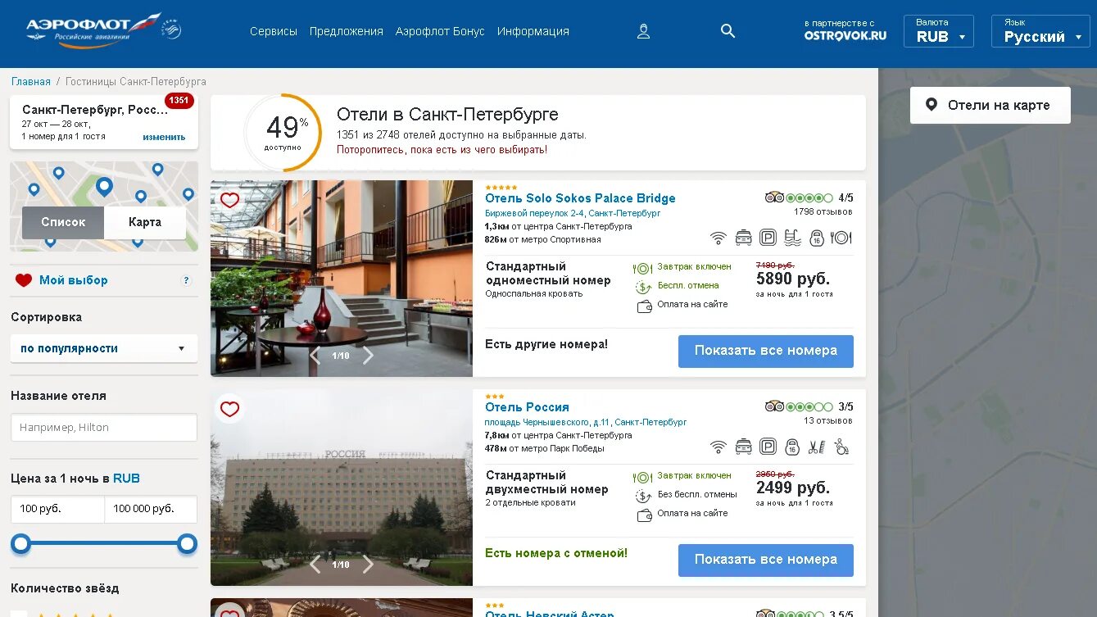Click fitness kettlebell icon for Отель Россия
The height and width of the screenshot is (617, 1097).
792,447
